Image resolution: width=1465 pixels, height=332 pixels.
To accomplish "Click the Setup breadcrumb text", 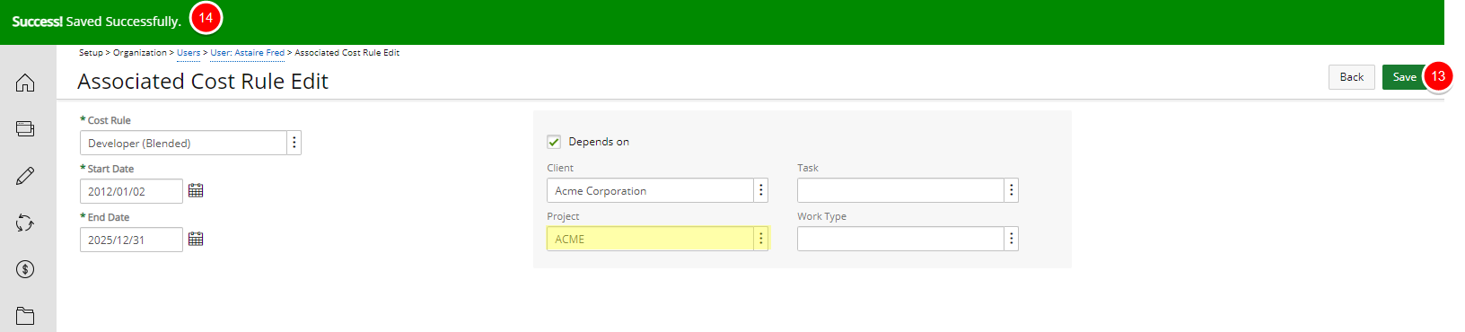I will 91,53.
